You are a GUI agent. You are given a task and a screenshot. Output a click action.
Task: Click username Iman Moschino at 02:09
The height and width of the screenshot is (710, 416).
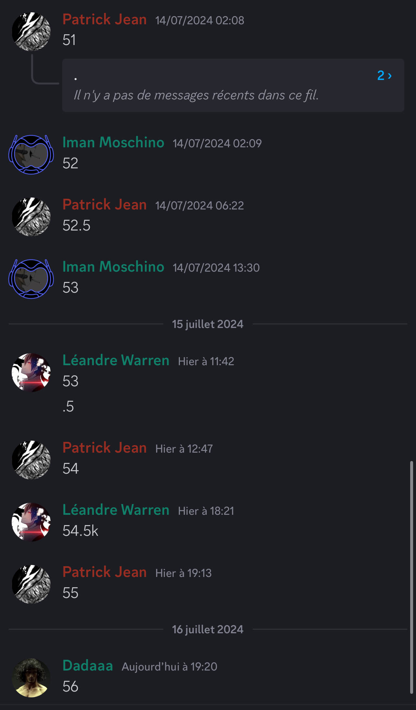[113, 142]
